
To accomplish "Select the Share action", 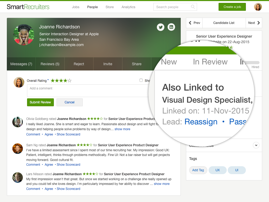I will coord(137,64).
